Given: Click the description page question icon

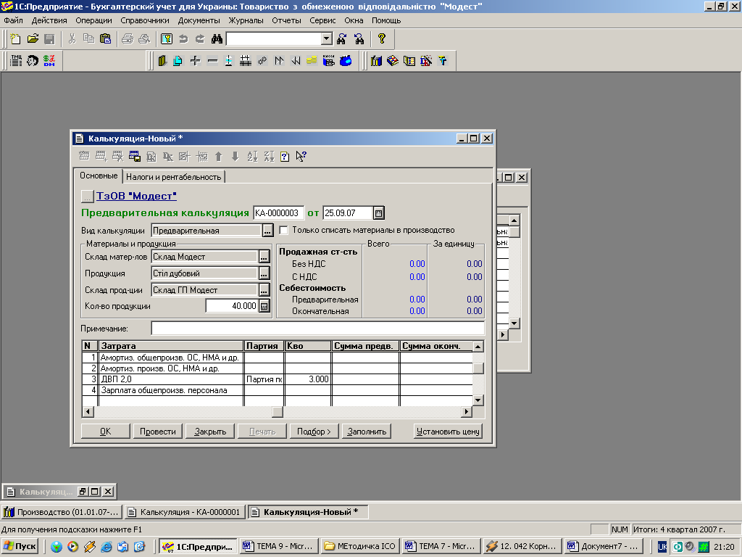Looking at the screenshot, I should [285, 157].
